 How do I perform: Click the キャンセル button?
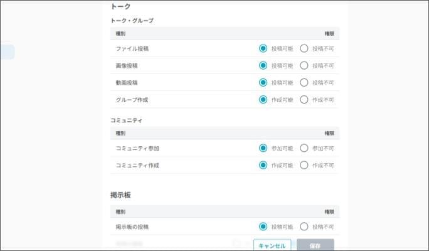(x=272, y=245)
